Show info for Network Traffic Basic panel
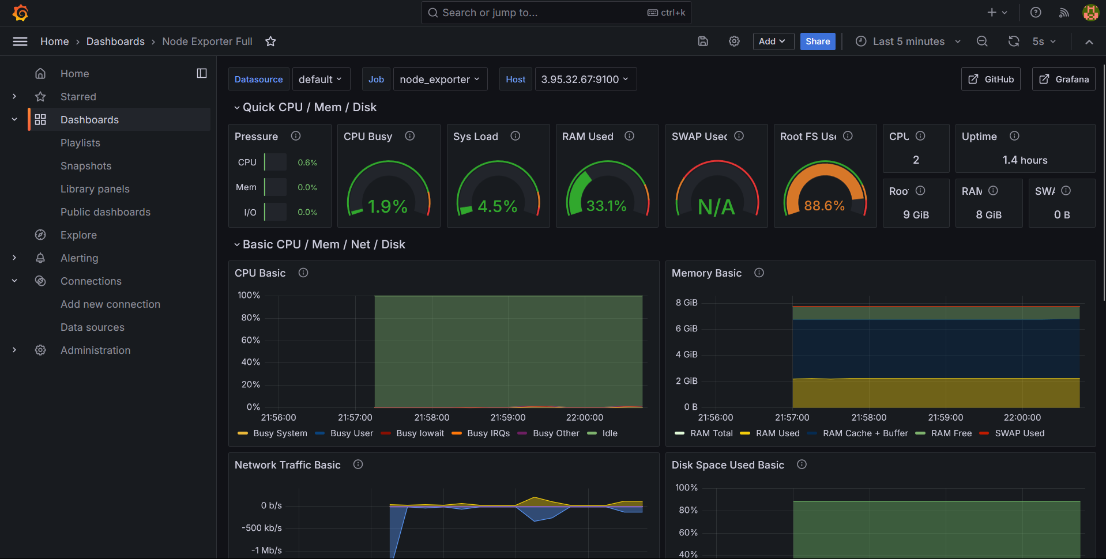The height and width of the screenshot is (559, 1106). coord(358,464)
